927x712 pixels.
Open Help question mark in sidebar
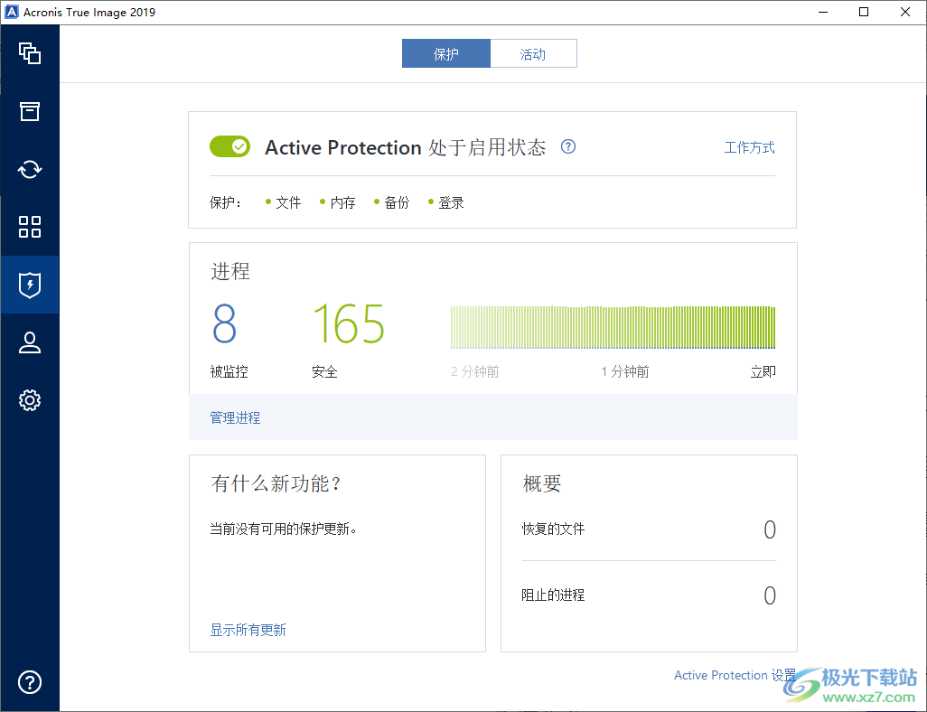pyautogui.click(x=30, y=682)
